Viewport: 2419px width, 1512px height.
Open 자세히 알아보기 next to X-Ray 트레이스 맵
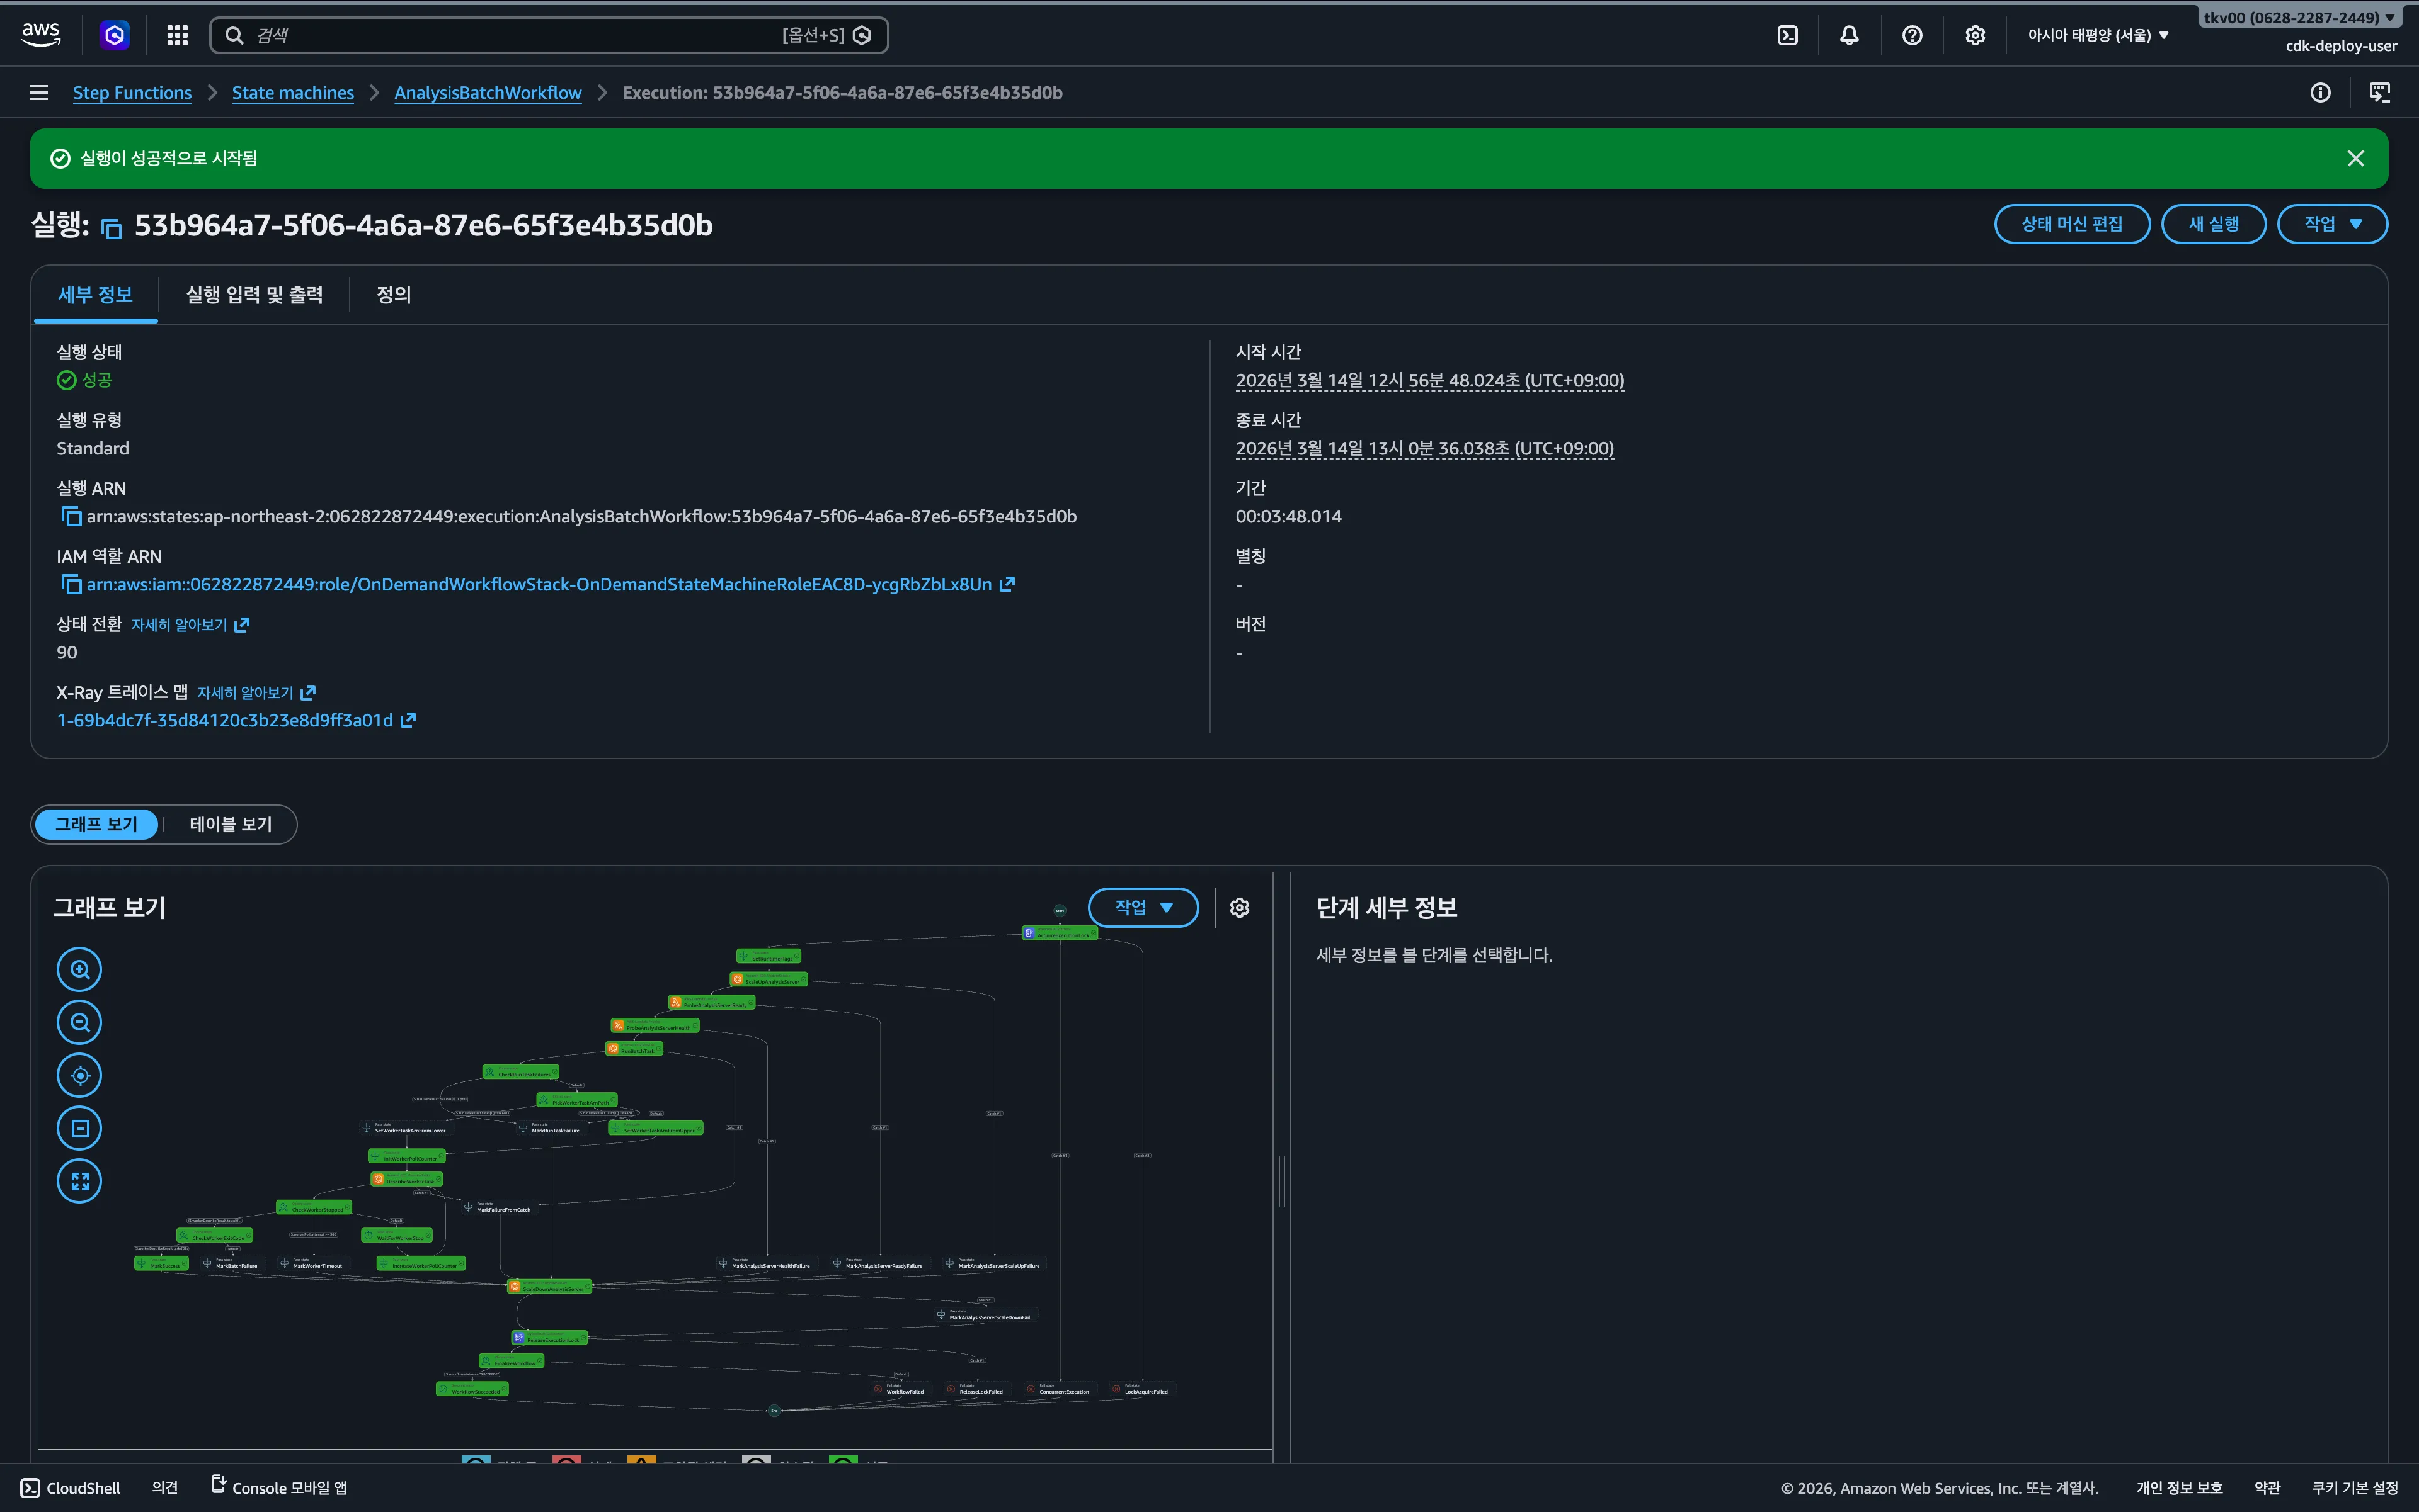pos(256,692)
